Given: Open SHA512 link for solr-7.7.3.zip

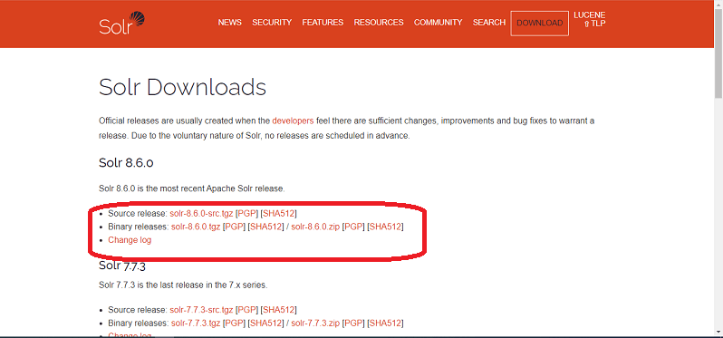Looking at the screenshot, I should [x=385, y=323].
